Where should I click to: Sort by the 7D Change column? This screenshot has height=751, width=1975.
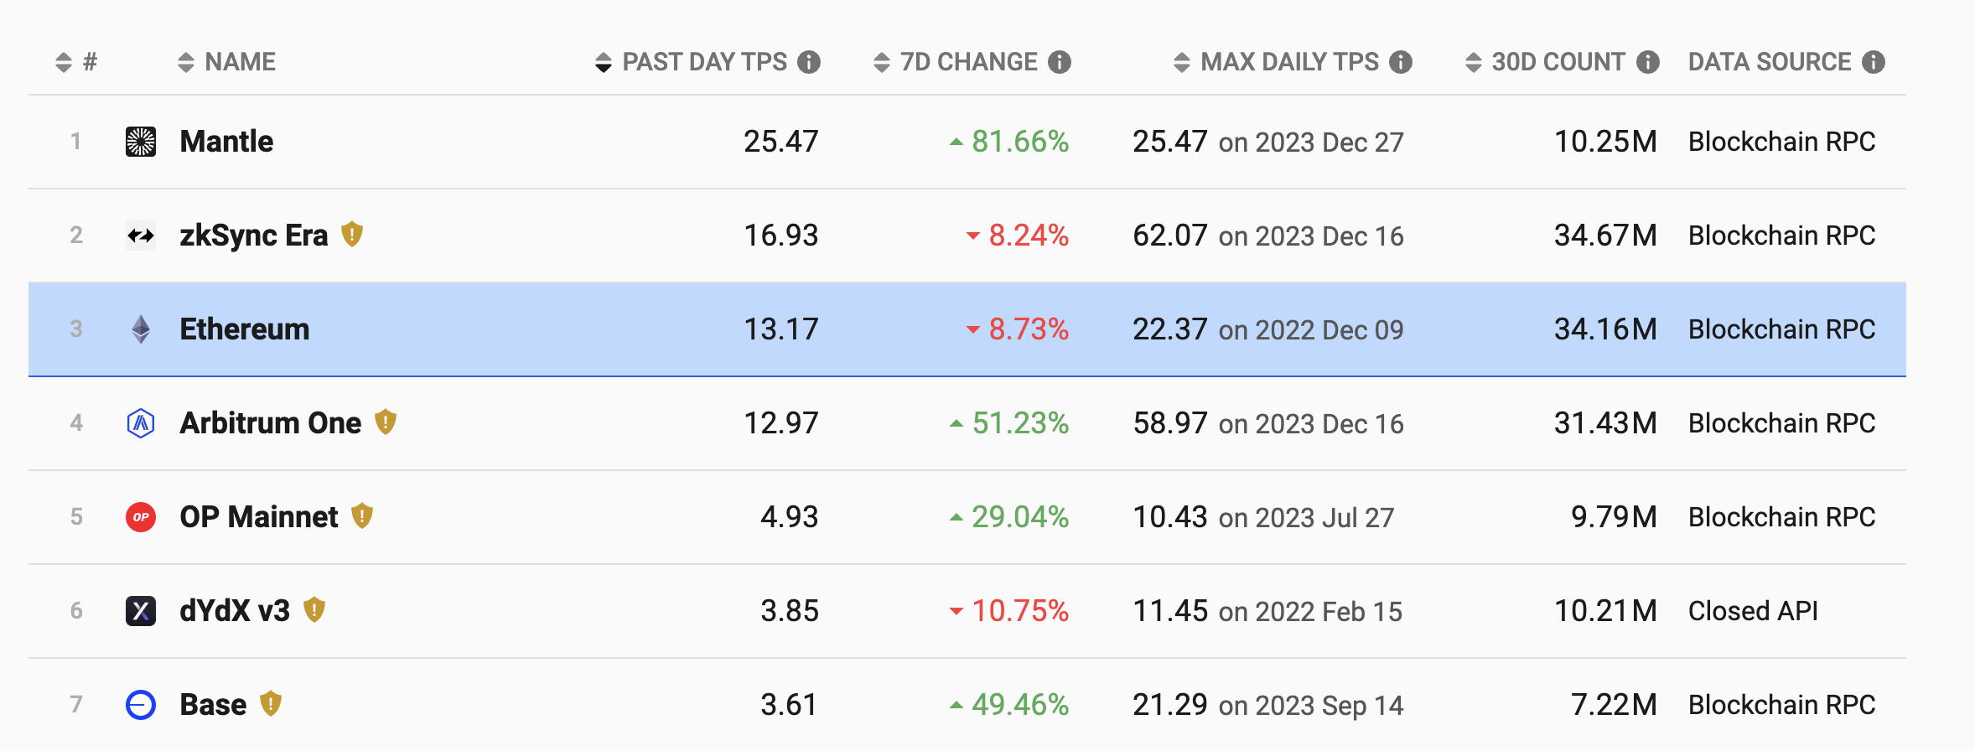pos(968,62)
